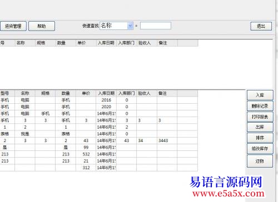Click the 退出 button
Screen dimensions: 278x202
point(261,26)
